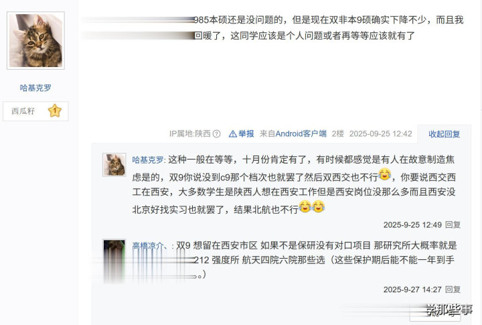The height and width of the screenshot is (325, 482).
Task: Click the 2025-09-25 12:42 post timestamp
Action: point(380,133)
